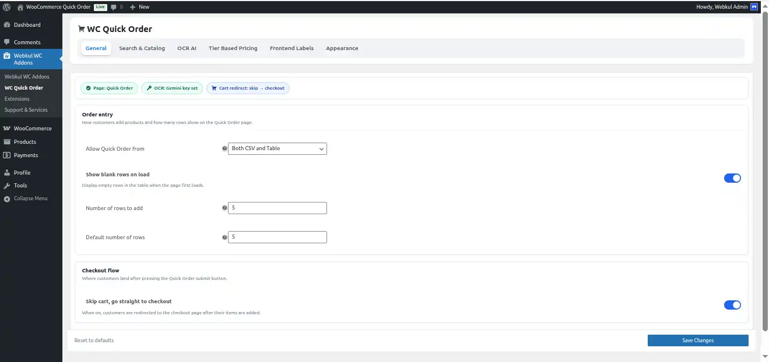
Task: Click Collapse Menu in the sidebar
Action: (x=31, y=198)
